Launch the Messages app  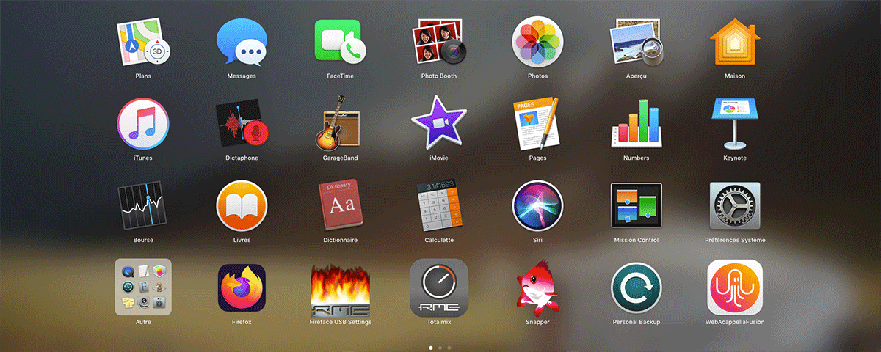pos(242,42)
